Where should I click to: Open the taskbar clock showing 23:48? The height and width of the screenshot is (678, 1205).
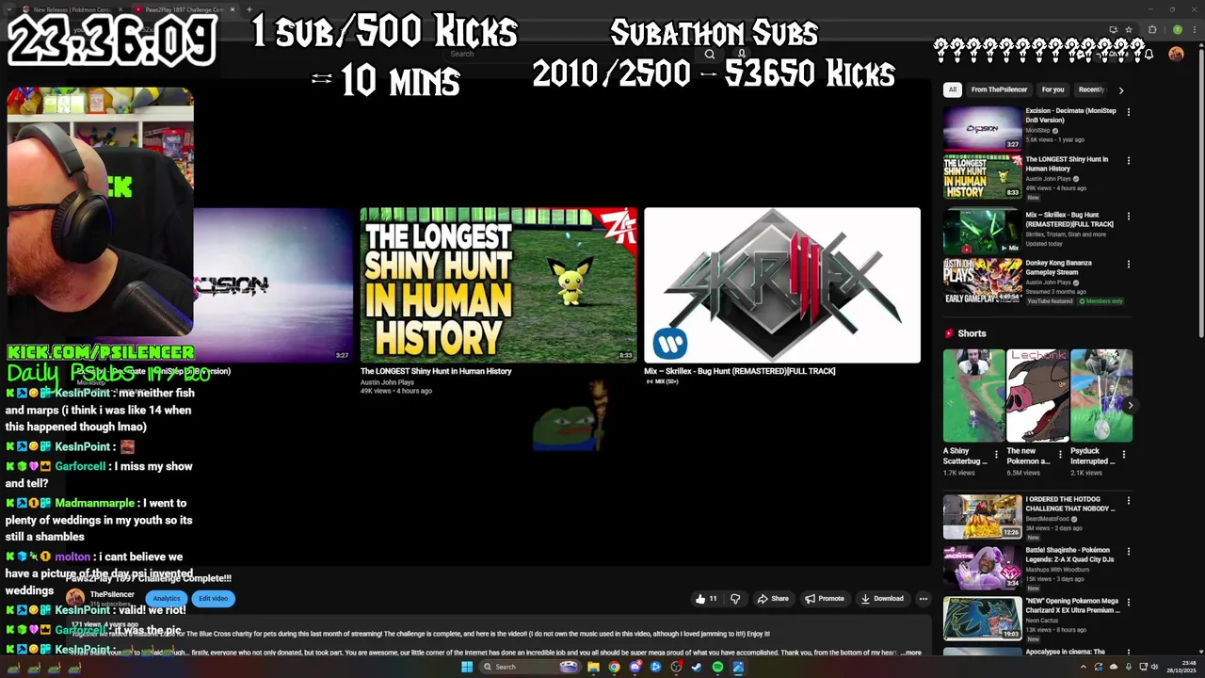tap(1181, 667)
